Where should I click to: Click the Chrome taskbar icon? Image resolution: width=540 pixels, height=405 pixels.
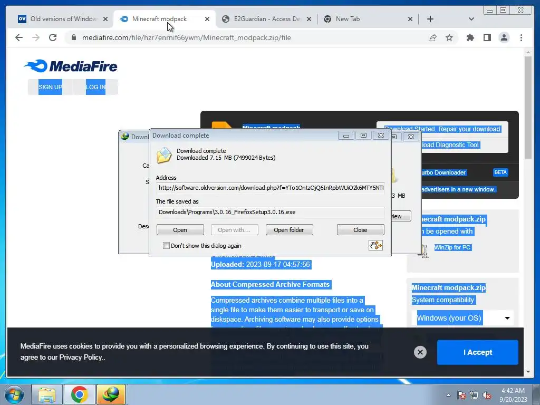pyautogui.click(x=80, y=394)
